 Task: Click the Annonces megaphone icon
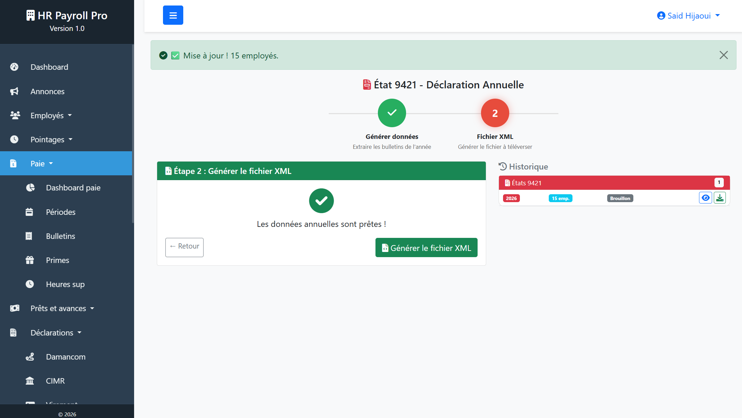14,91
